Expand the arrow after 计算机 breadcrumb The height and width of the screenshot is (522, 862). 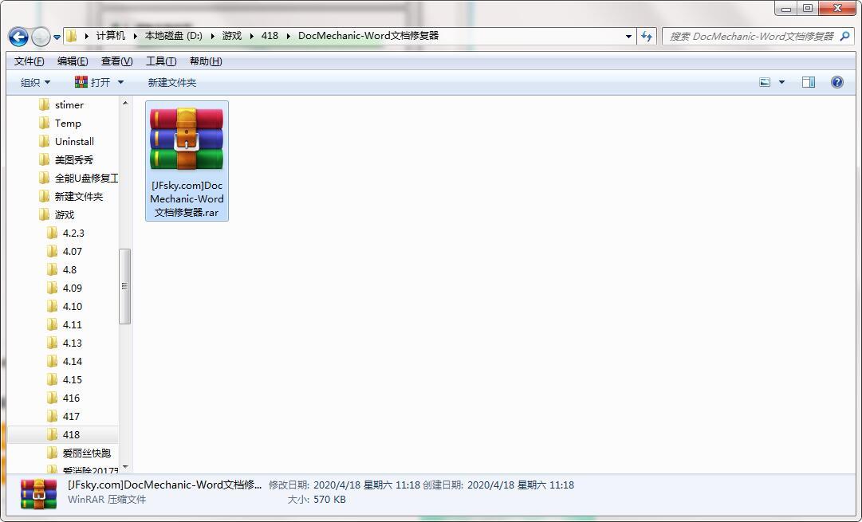136,37
